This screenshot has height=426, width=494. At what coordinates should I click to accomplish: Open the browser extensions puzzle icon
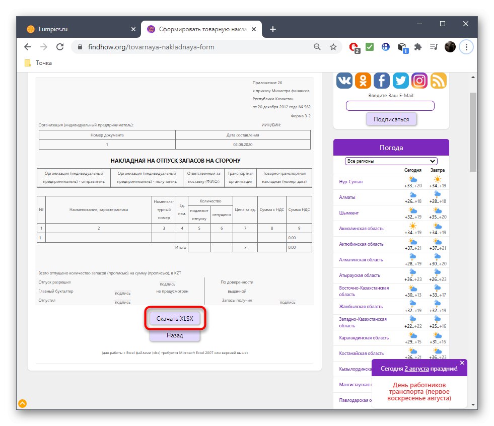(418, 46)
